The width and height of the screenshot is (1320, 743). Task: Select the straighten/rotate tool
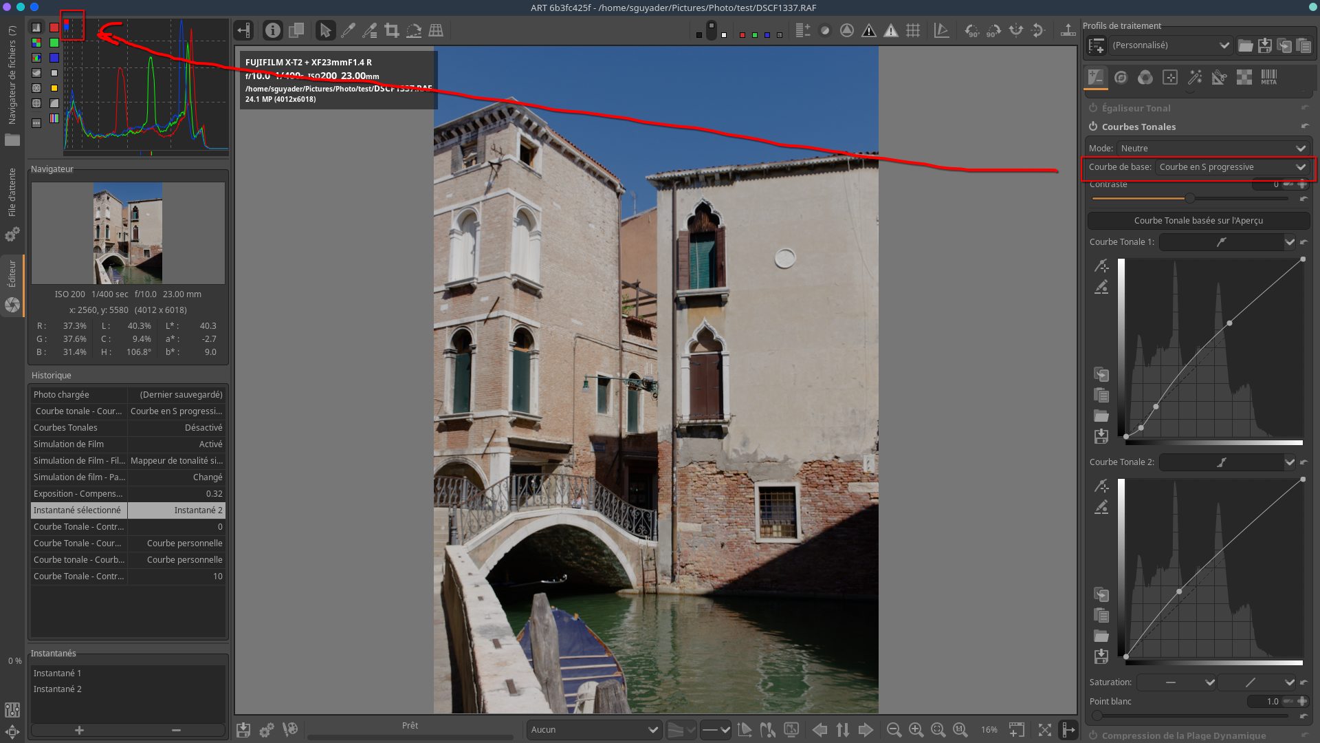[414, 30]
